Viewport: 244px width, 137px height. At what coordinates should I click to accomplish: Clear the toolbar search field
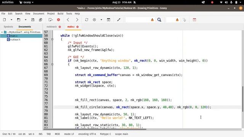point(152,20)
